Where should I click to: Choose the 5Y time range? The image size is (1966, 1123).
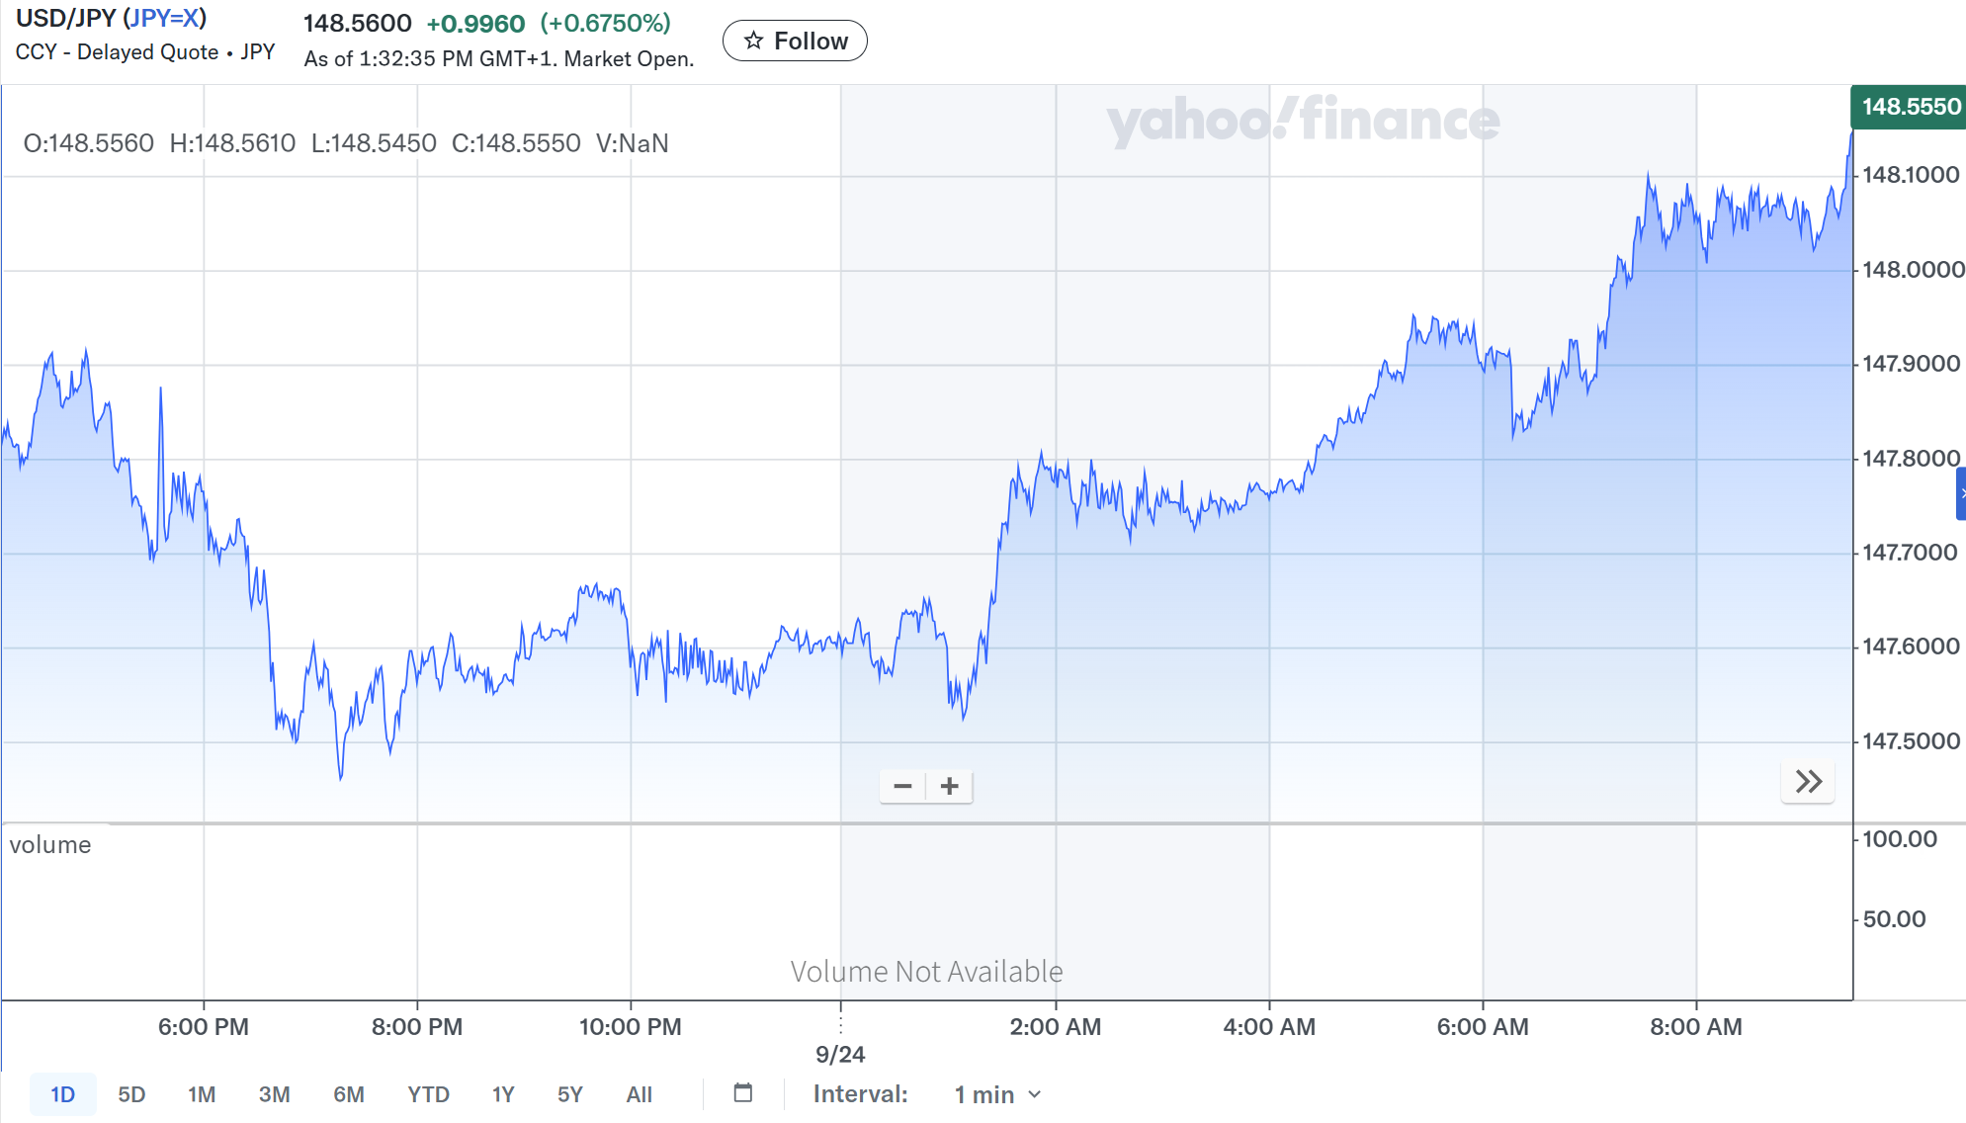570,1094
